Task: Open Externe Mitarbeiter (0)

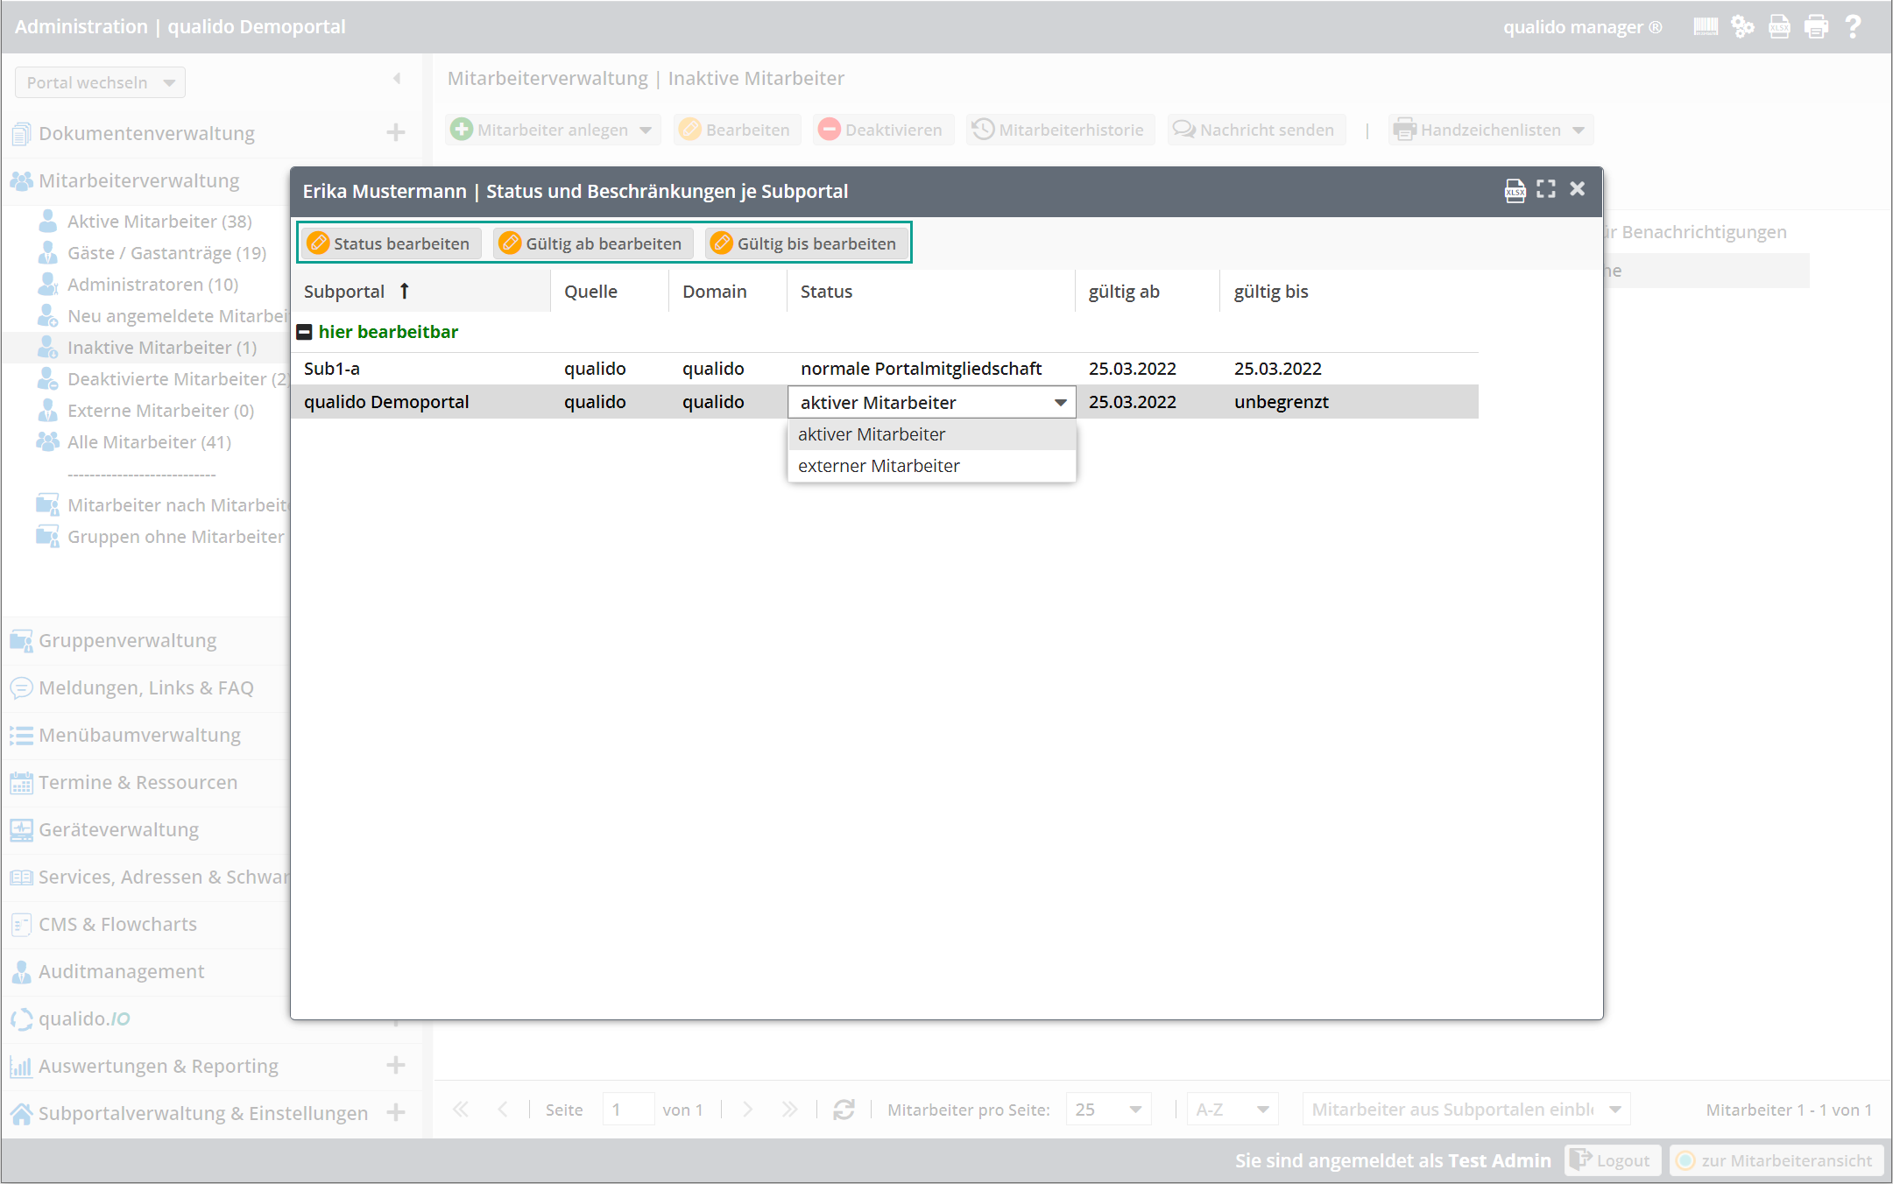Action: click(160, 411)
